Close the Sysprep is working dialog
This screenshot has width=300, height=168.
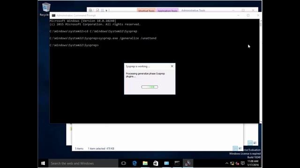(x=172, y=66)
